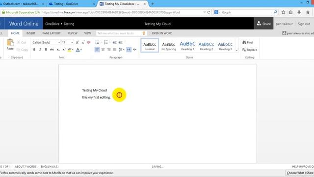Screen dimensions: 314x177
Task: Toggle italic formatting
Action: [x=40, y=50]
